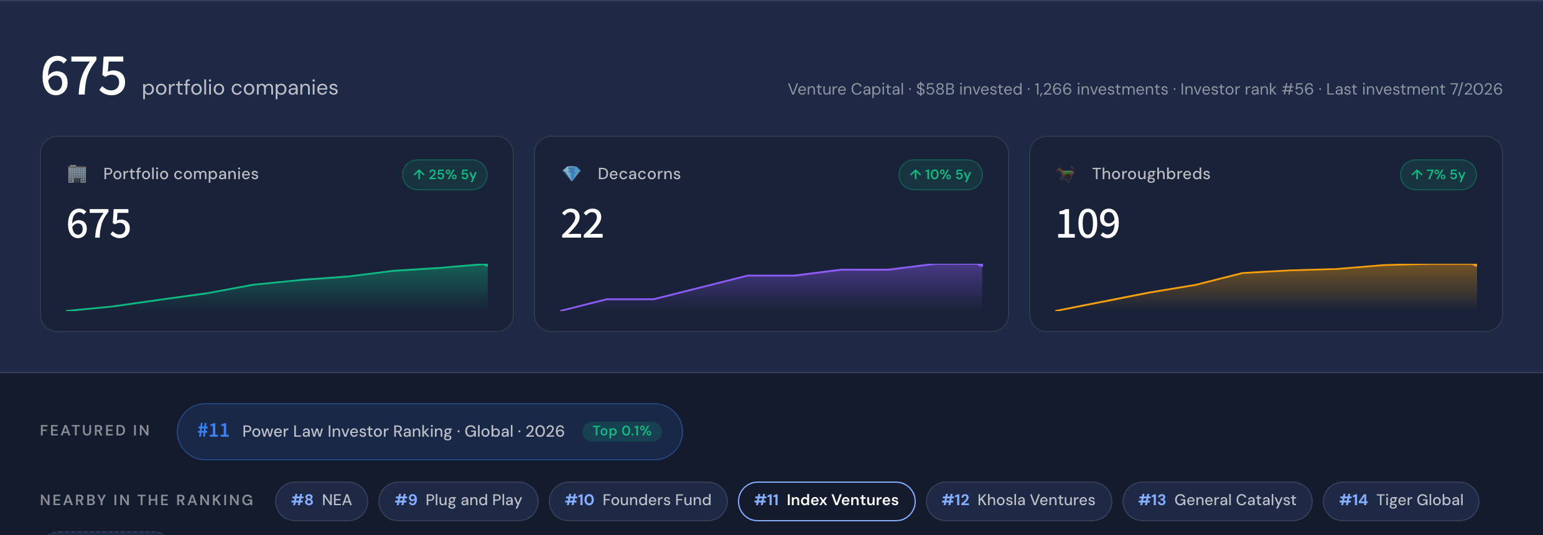Click the 7% 5y growth badge
Screen dimensions: 1543x535
(1438, 175)
